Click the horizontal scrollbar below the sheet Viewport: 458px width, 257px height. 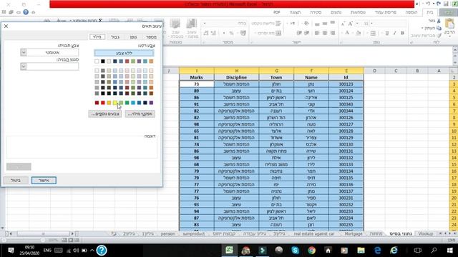[x=43, y=233]
